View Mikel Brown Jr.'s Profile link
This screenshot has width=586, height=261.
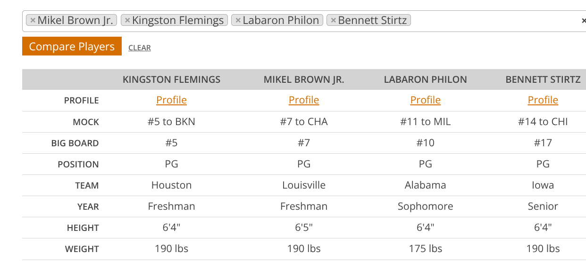click(x=304, y=100)
